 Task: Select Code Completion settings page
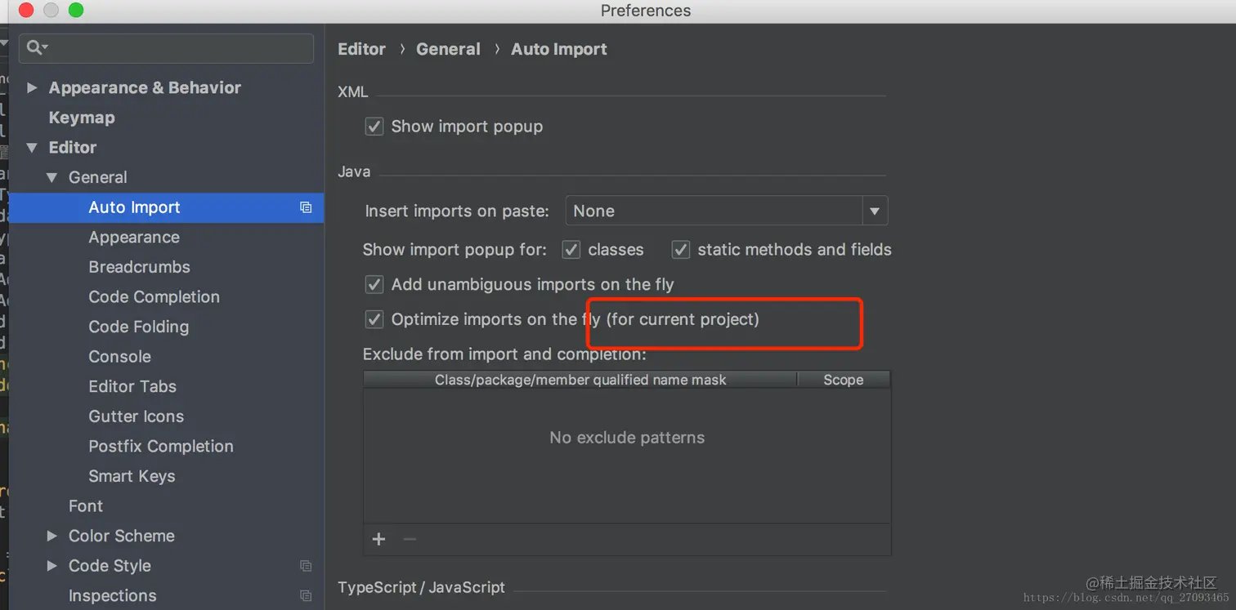click(x=154, y=297)
